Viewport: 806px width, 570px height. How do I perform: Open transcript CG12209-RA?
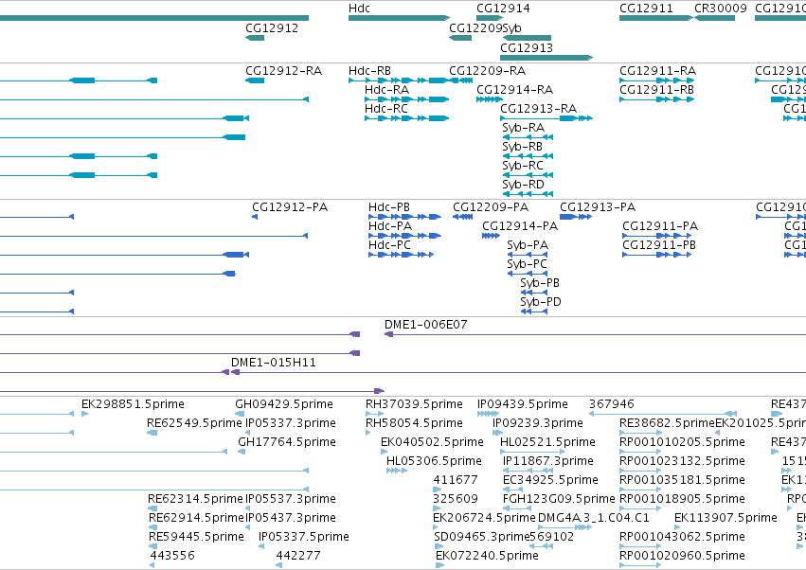click(488, 70)
